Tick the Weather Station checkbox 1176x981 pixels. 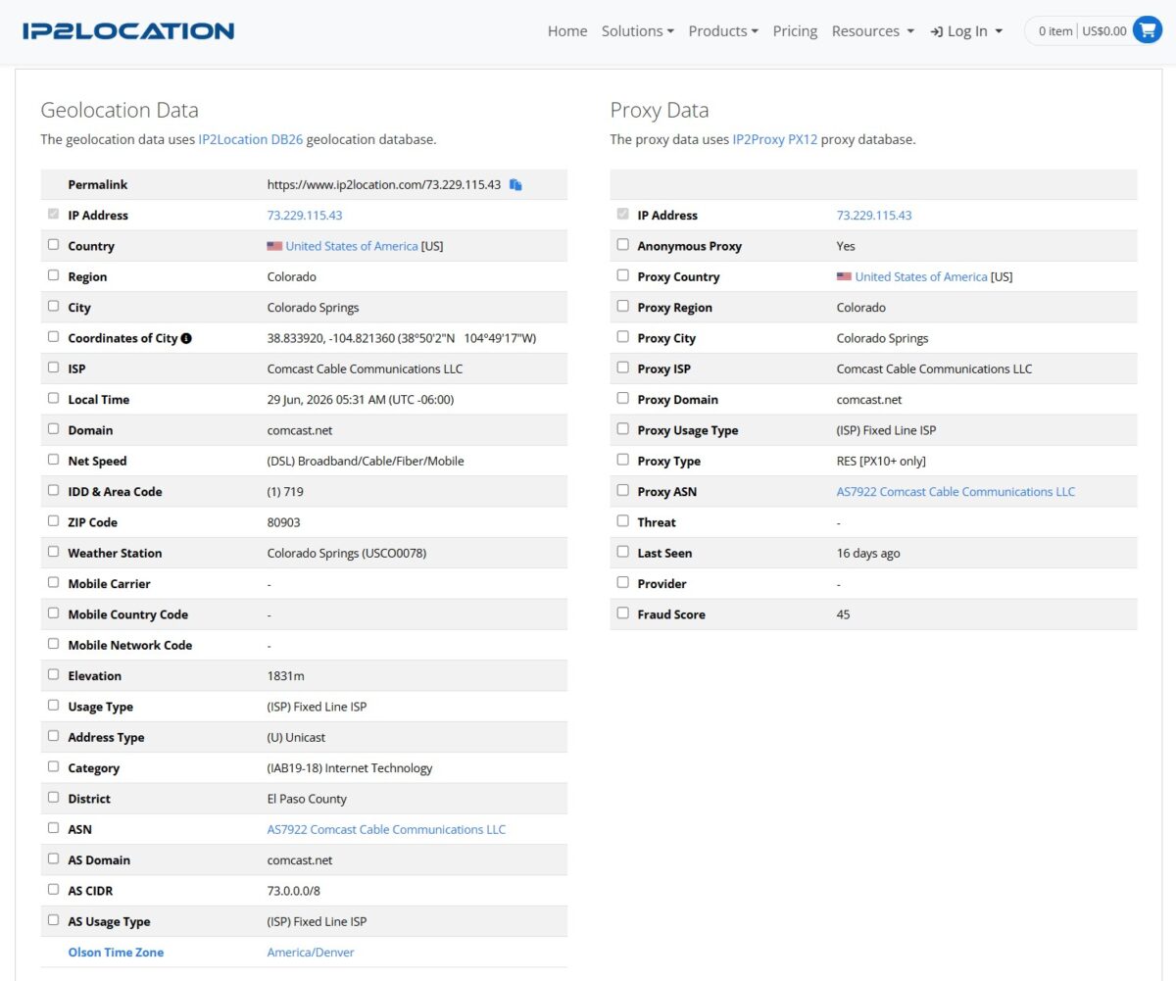[x=53, y=552]
